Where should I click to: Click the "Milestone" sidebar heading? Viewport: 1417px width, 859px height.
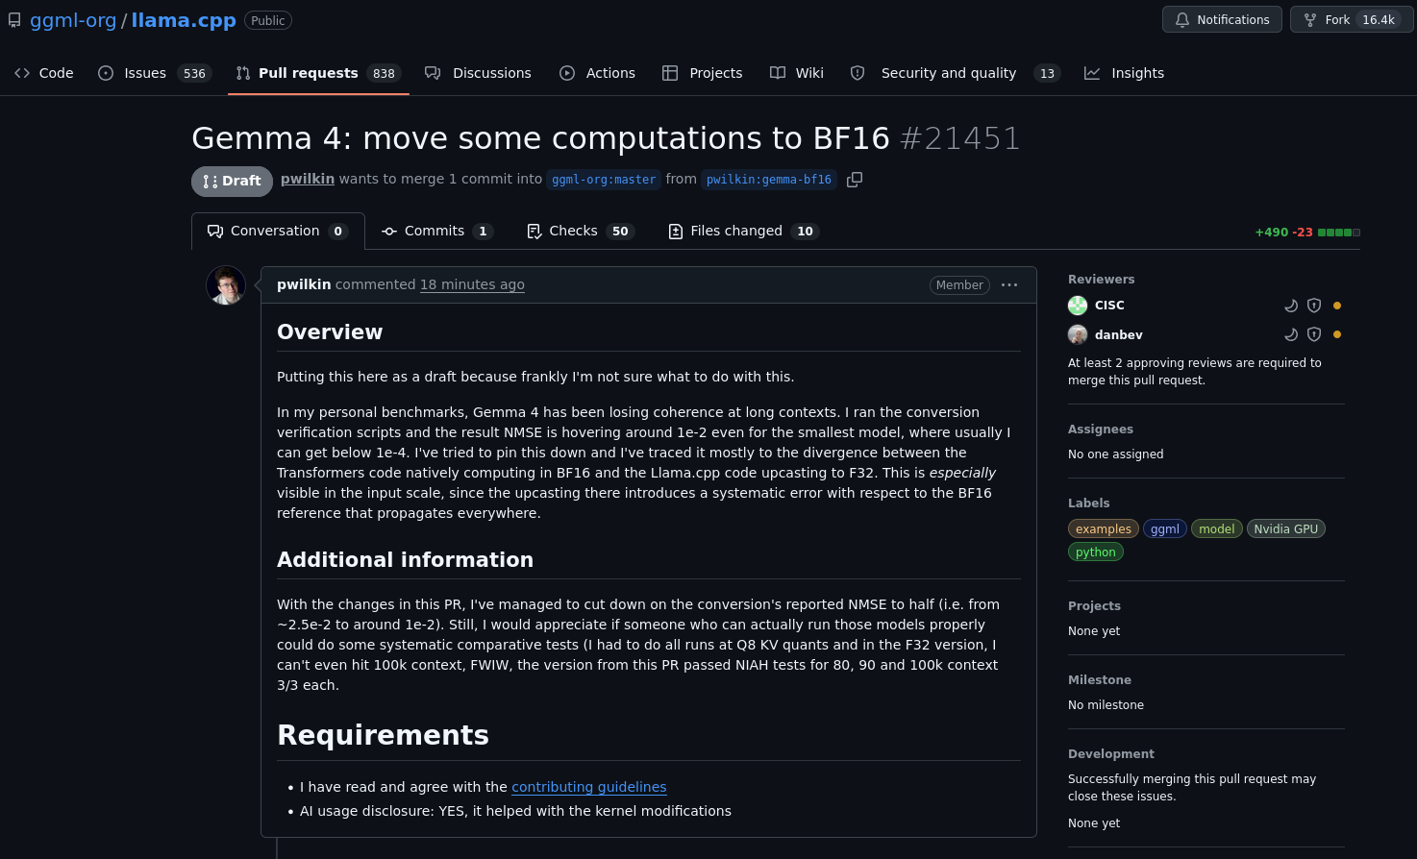pos(1100,680)
